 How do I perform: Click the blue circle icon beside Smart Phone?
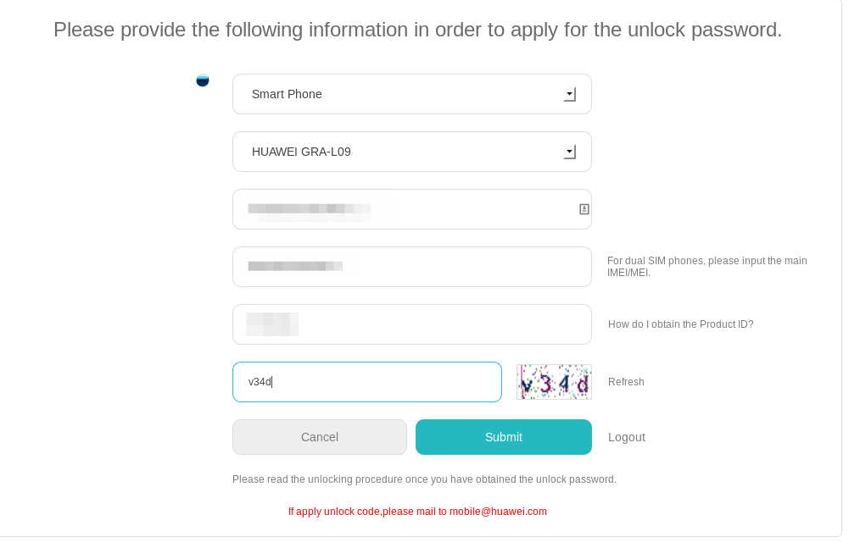(x=203, y=80)
